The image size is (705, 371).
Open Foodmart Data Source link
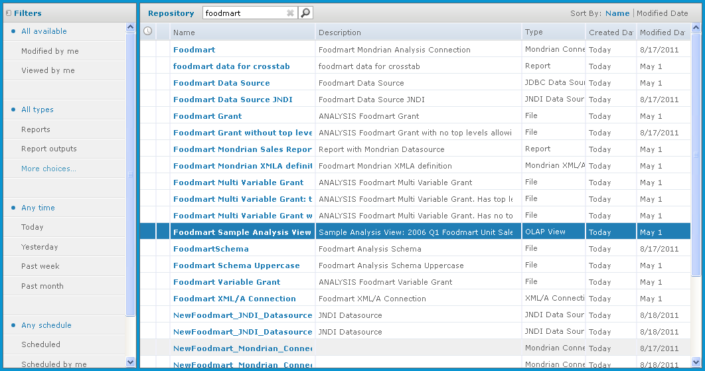(x=222, y=83)
